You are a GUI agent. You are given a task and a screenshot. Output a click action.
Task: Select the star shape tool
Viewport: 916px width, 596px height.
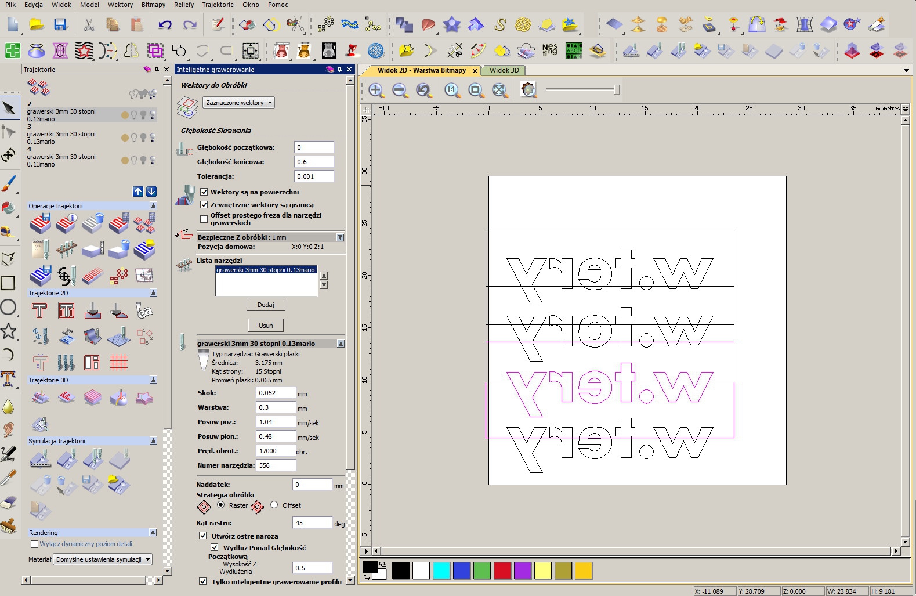pos(8,331)
